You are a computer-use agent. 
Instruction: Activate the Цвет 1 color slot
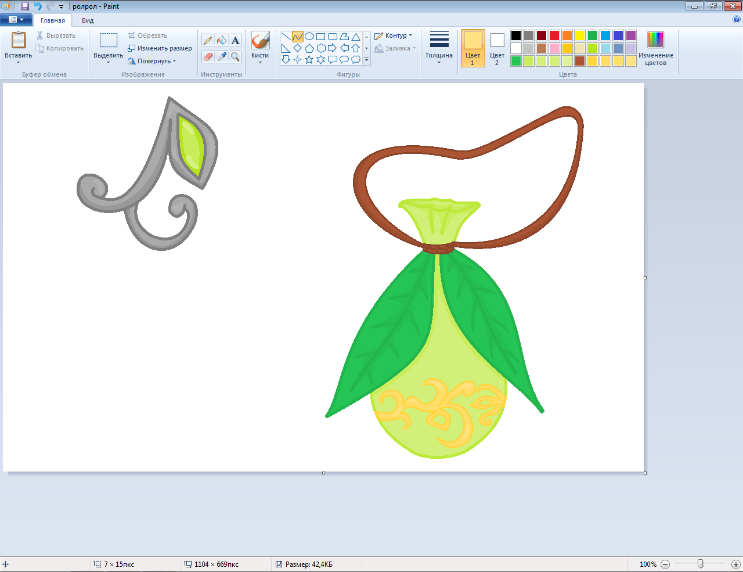click(x=473, y=48)
